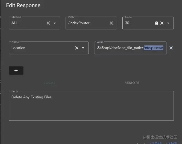Open the Method dropdown arrow
Viewport: 182px width, 144px height.
tap(55, 23)
